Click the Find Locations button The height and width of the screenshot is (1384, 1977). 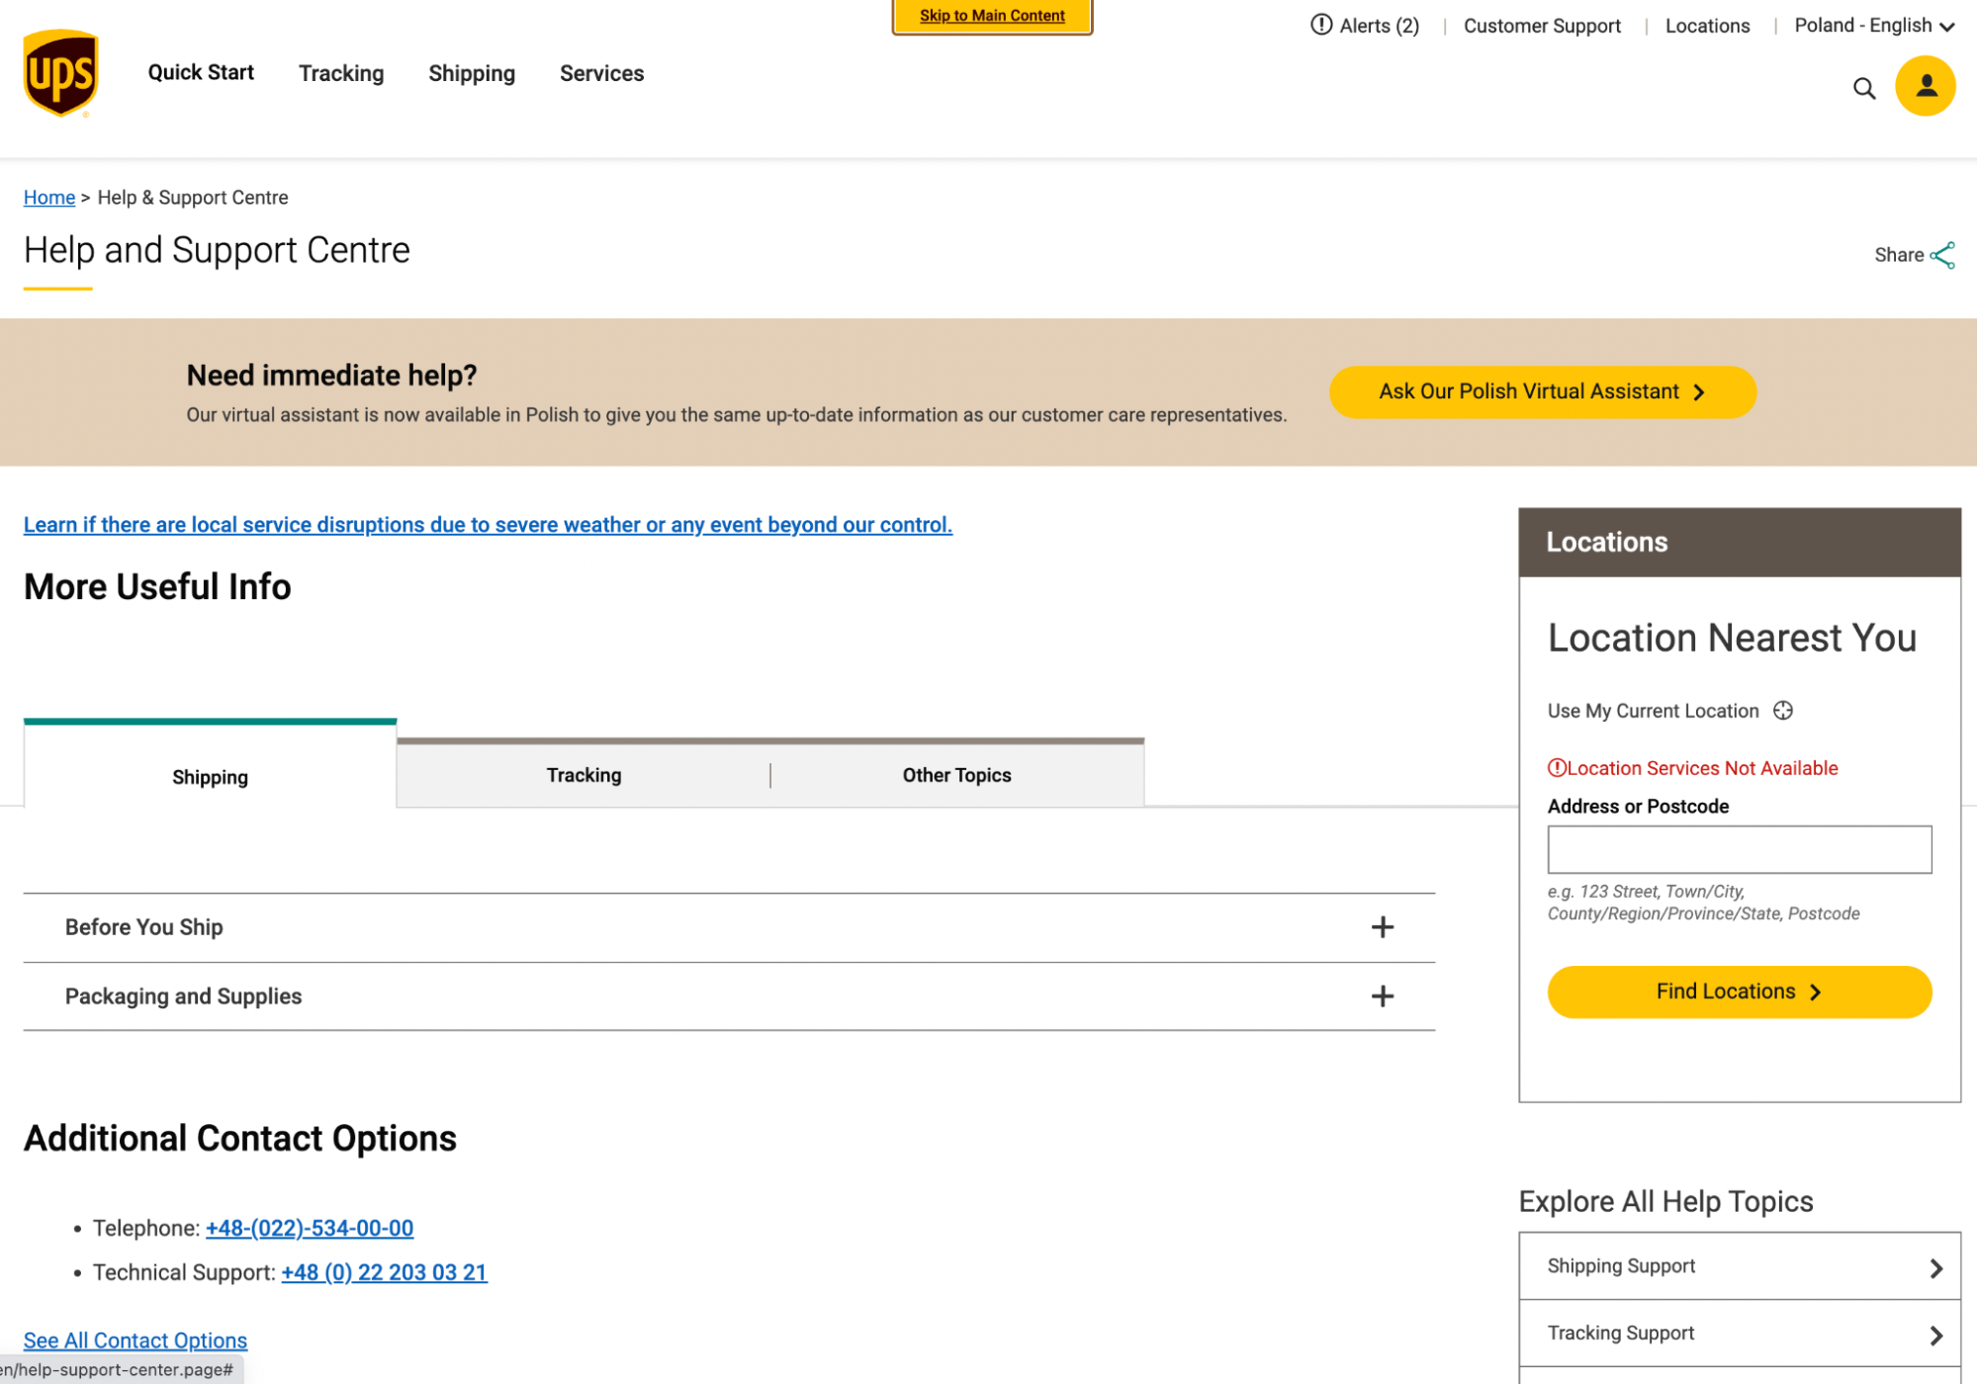pyautogui.click(x=1739, y=992)
